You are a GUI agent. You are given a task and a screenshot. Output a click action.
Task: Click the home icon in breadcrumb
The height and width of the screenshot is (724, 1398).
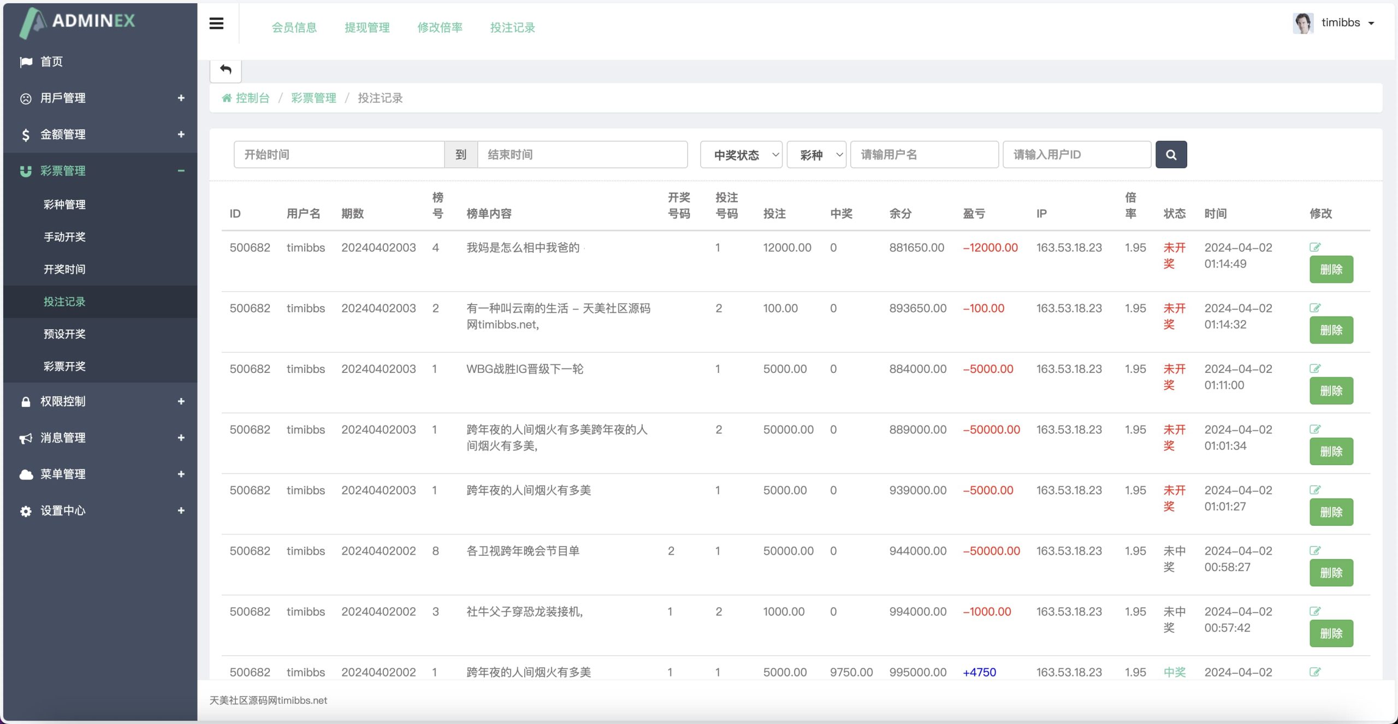click(227, 98)
